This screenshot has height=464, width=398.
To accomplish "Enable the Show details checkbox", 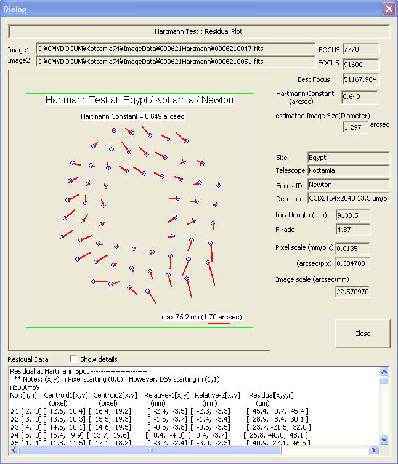I will [x=75, y=359].
